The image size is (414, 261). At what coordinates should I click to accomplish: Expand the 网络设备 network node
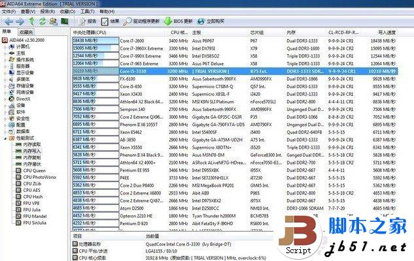[x=5, y=93]
